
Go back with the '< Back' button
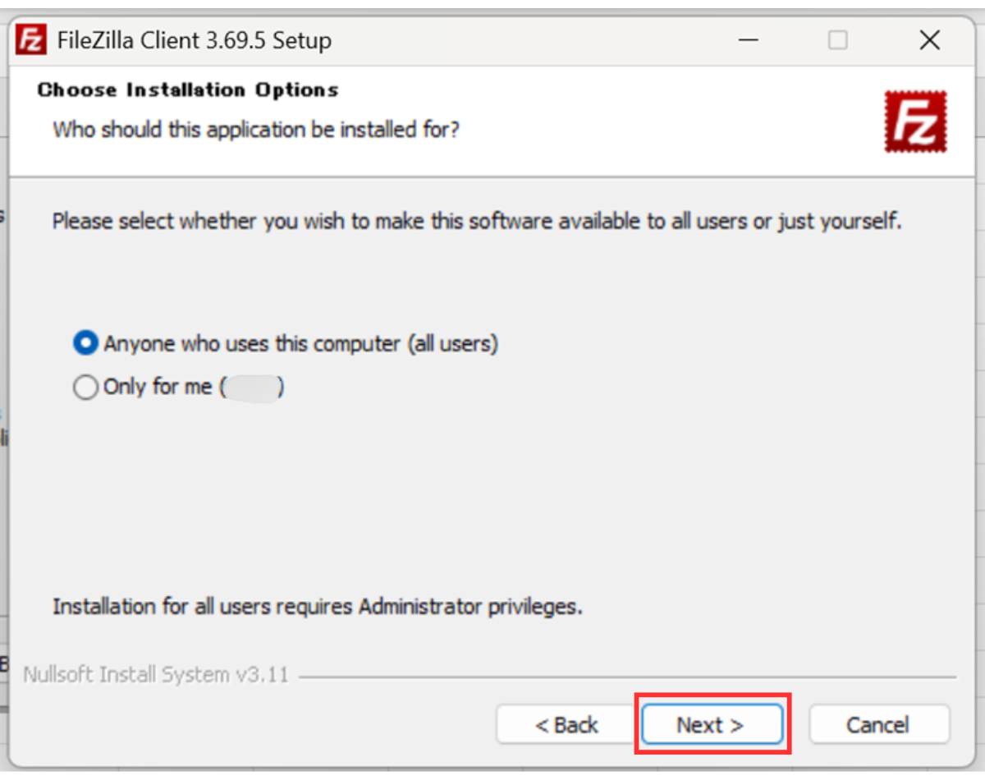pyautogui.click(x=566, y=725)
